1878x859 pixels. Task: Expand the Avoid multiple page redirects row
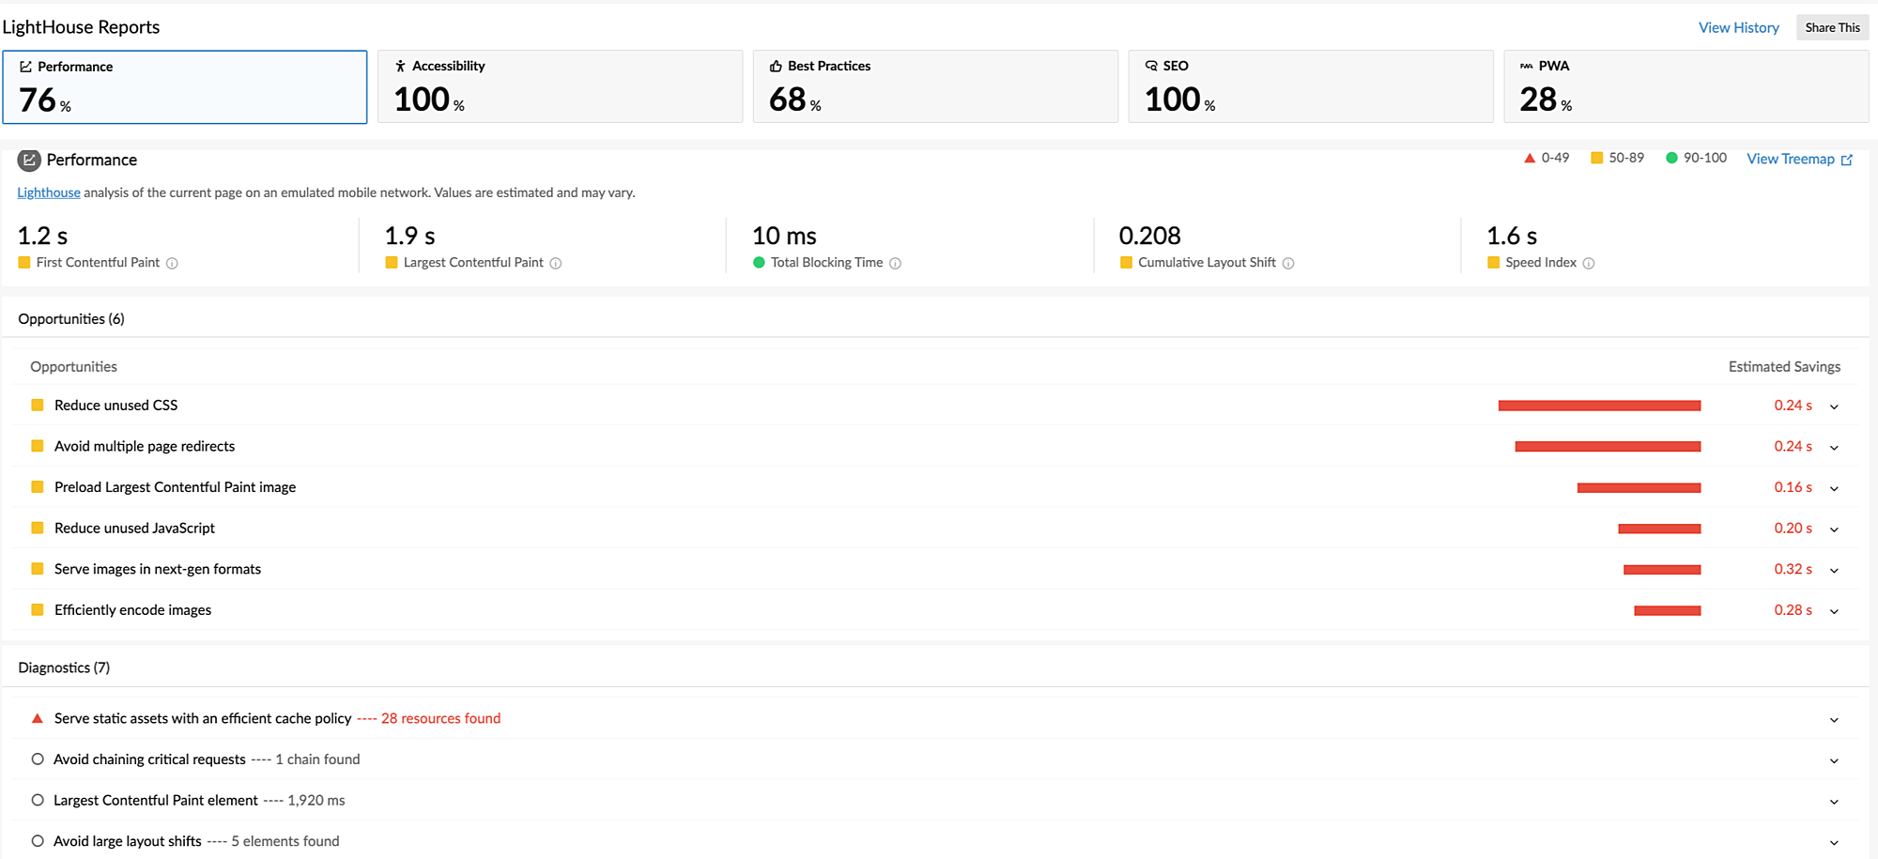1834,446
